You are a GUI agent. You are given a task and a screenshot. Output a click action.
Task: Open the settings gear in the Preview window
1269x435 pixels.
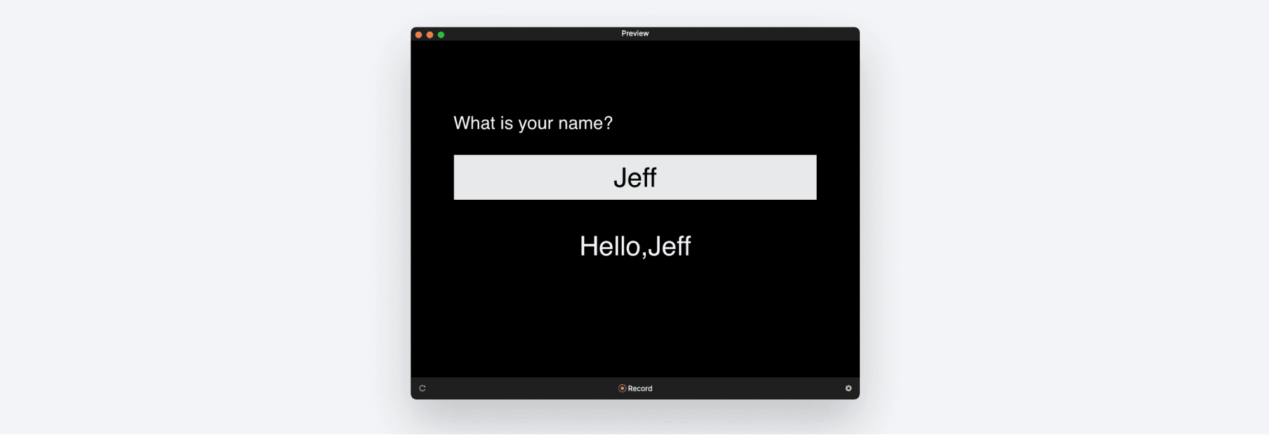click(x=848, y=388)
